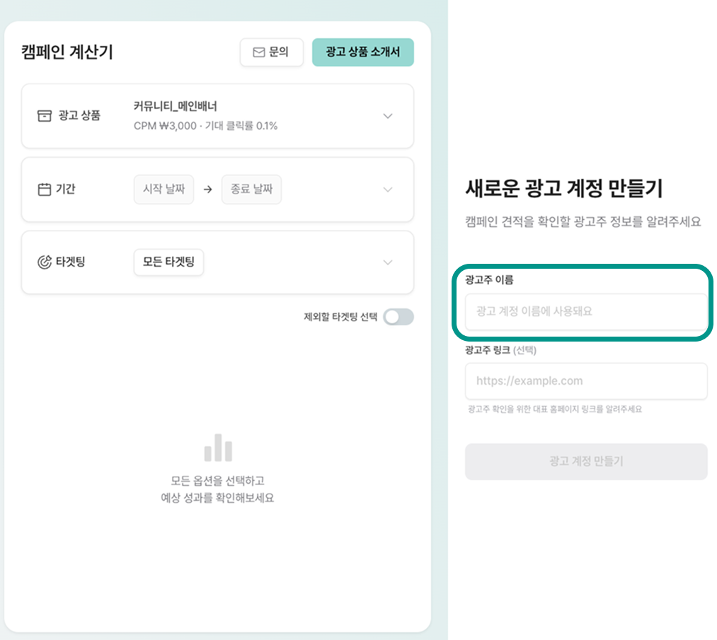Click the arrow between start and end dates

tap(207, 190)
